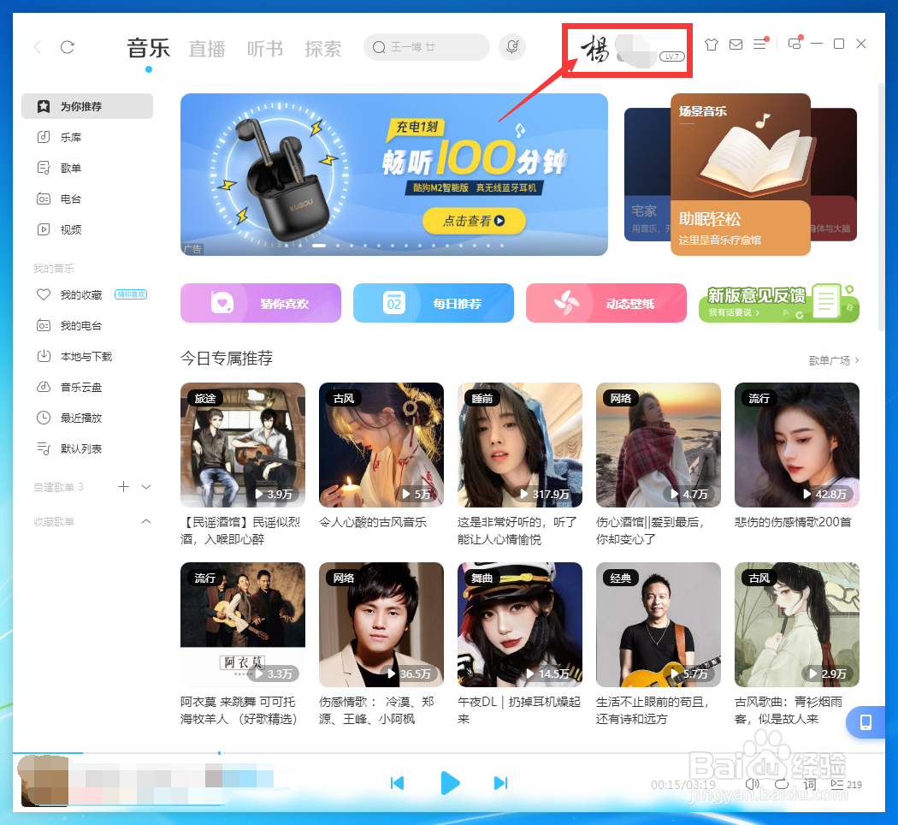This screenshot has width=898, height=825.
Task: Open 我的收藏 list
Action: pos(81,294)
